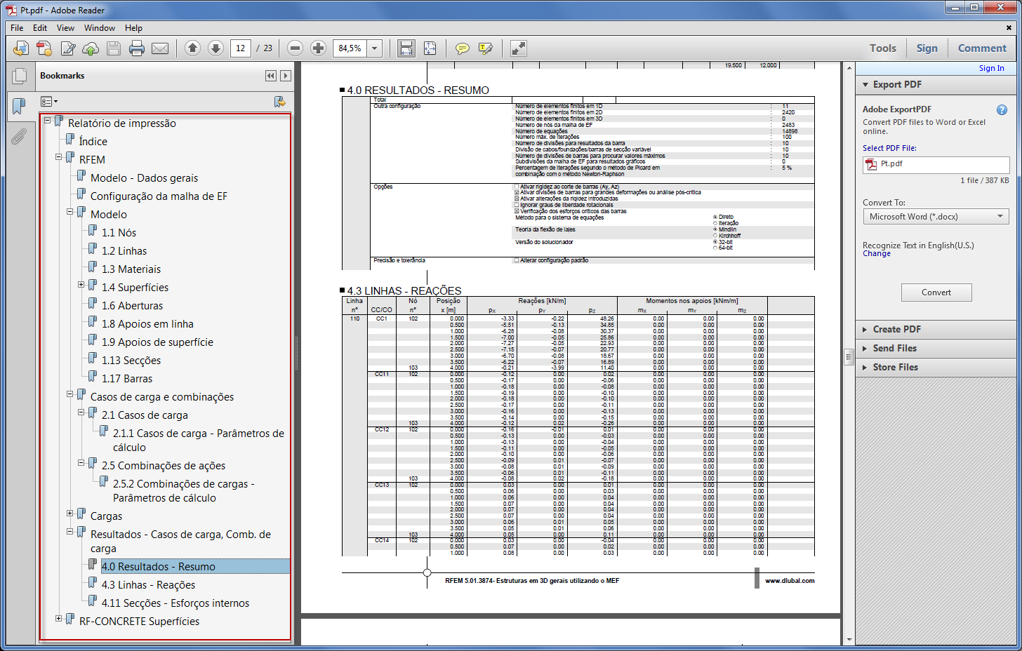The image size is (1022, 651).
Task: Open the 2.5 Combinações de ações bookmark
Action: tap(164, 466)
